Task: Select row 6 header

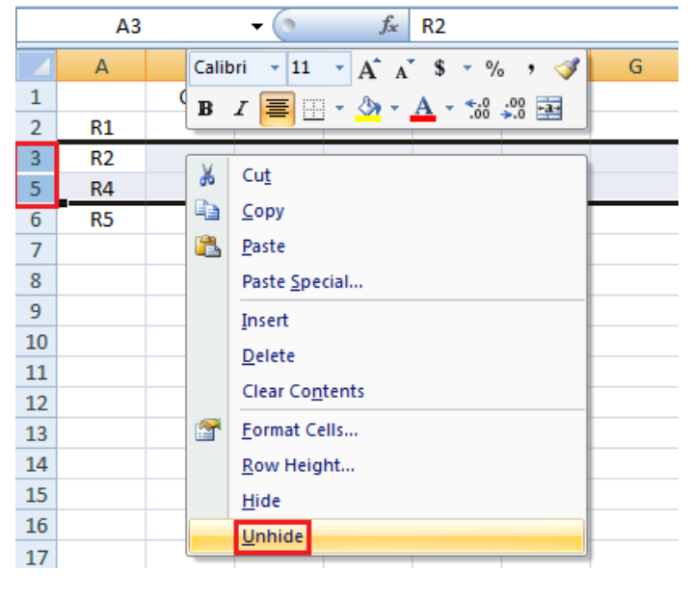Action: 36,220
